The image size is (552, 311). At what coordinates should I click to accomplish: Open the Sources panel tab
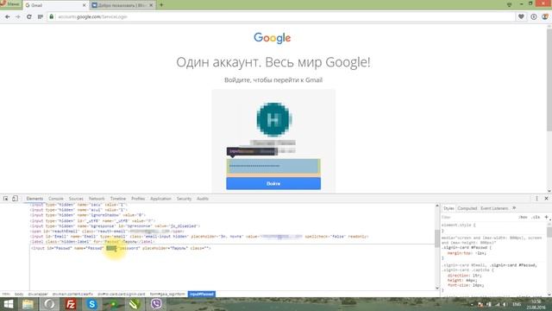pyautogui.click(x=76, y=199)
